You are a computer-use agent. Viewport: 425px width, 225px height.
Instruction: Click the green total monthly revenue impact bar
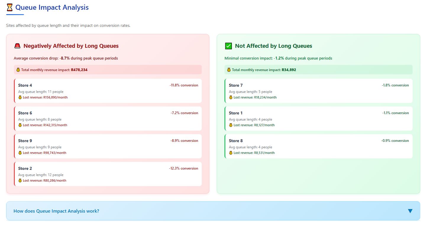coord(319,70)
